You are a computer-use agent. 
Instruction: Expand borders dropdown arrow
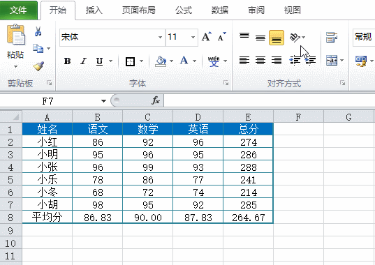coord(141,61)
